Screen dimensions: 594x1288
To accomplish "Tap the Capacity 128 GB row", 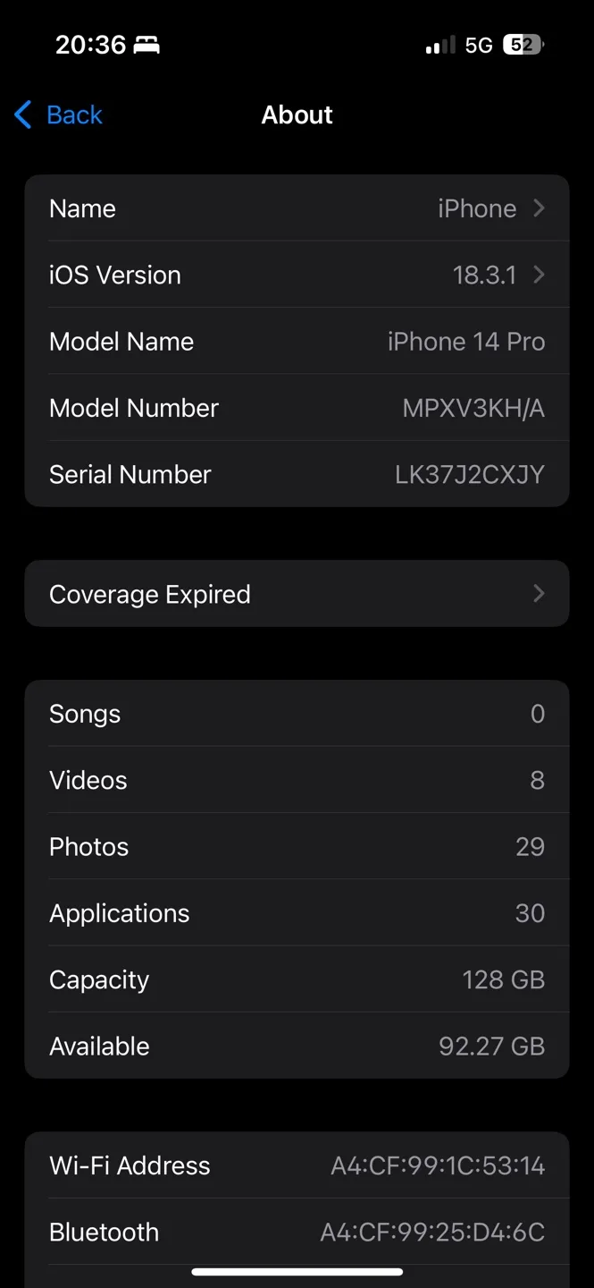I will [297, 979].
